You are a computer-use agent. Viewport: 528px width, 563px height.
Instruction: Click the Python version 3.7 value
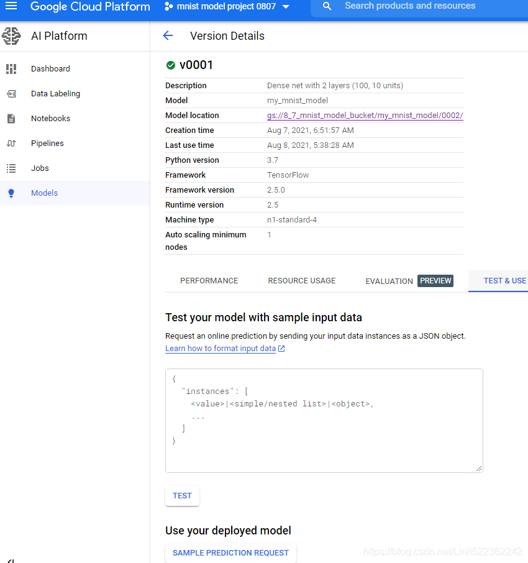tap(273, 160)
